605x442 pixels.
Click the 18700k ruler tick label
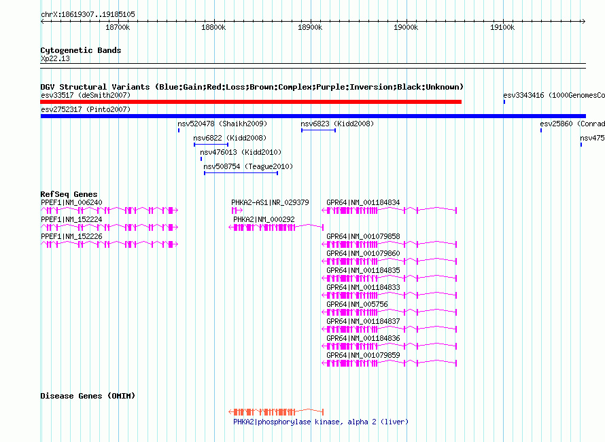118,27
